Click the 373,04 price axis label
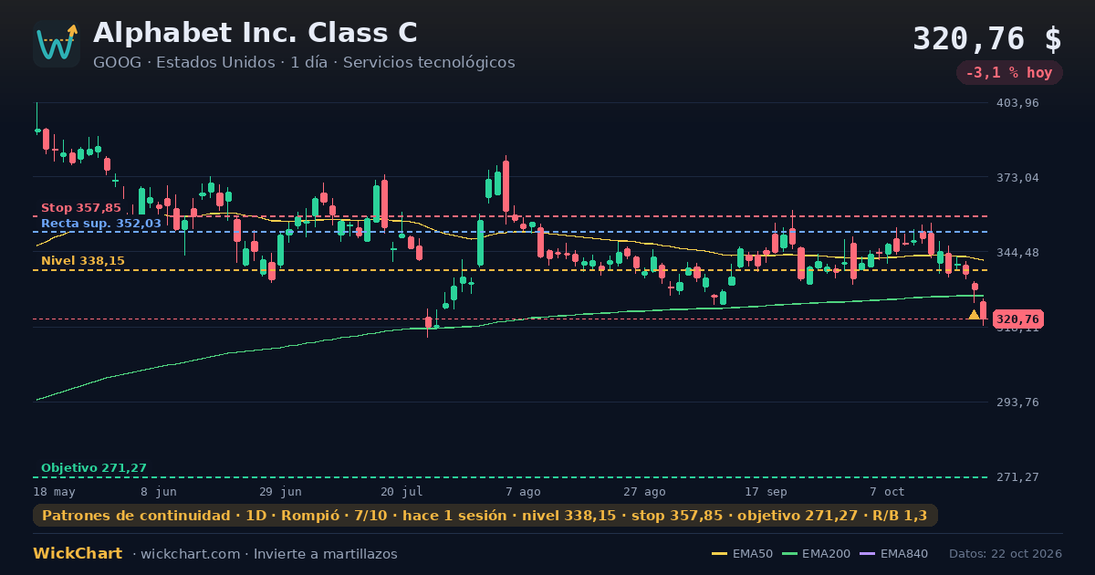The image size is (1095, 575). [x=1019, y=178]
